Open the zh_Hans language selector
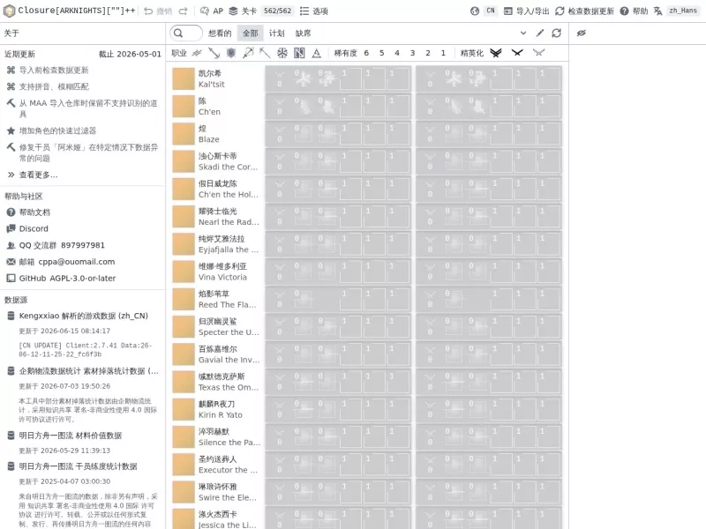Screen dimensions: 706x529 tap(683, 11)
